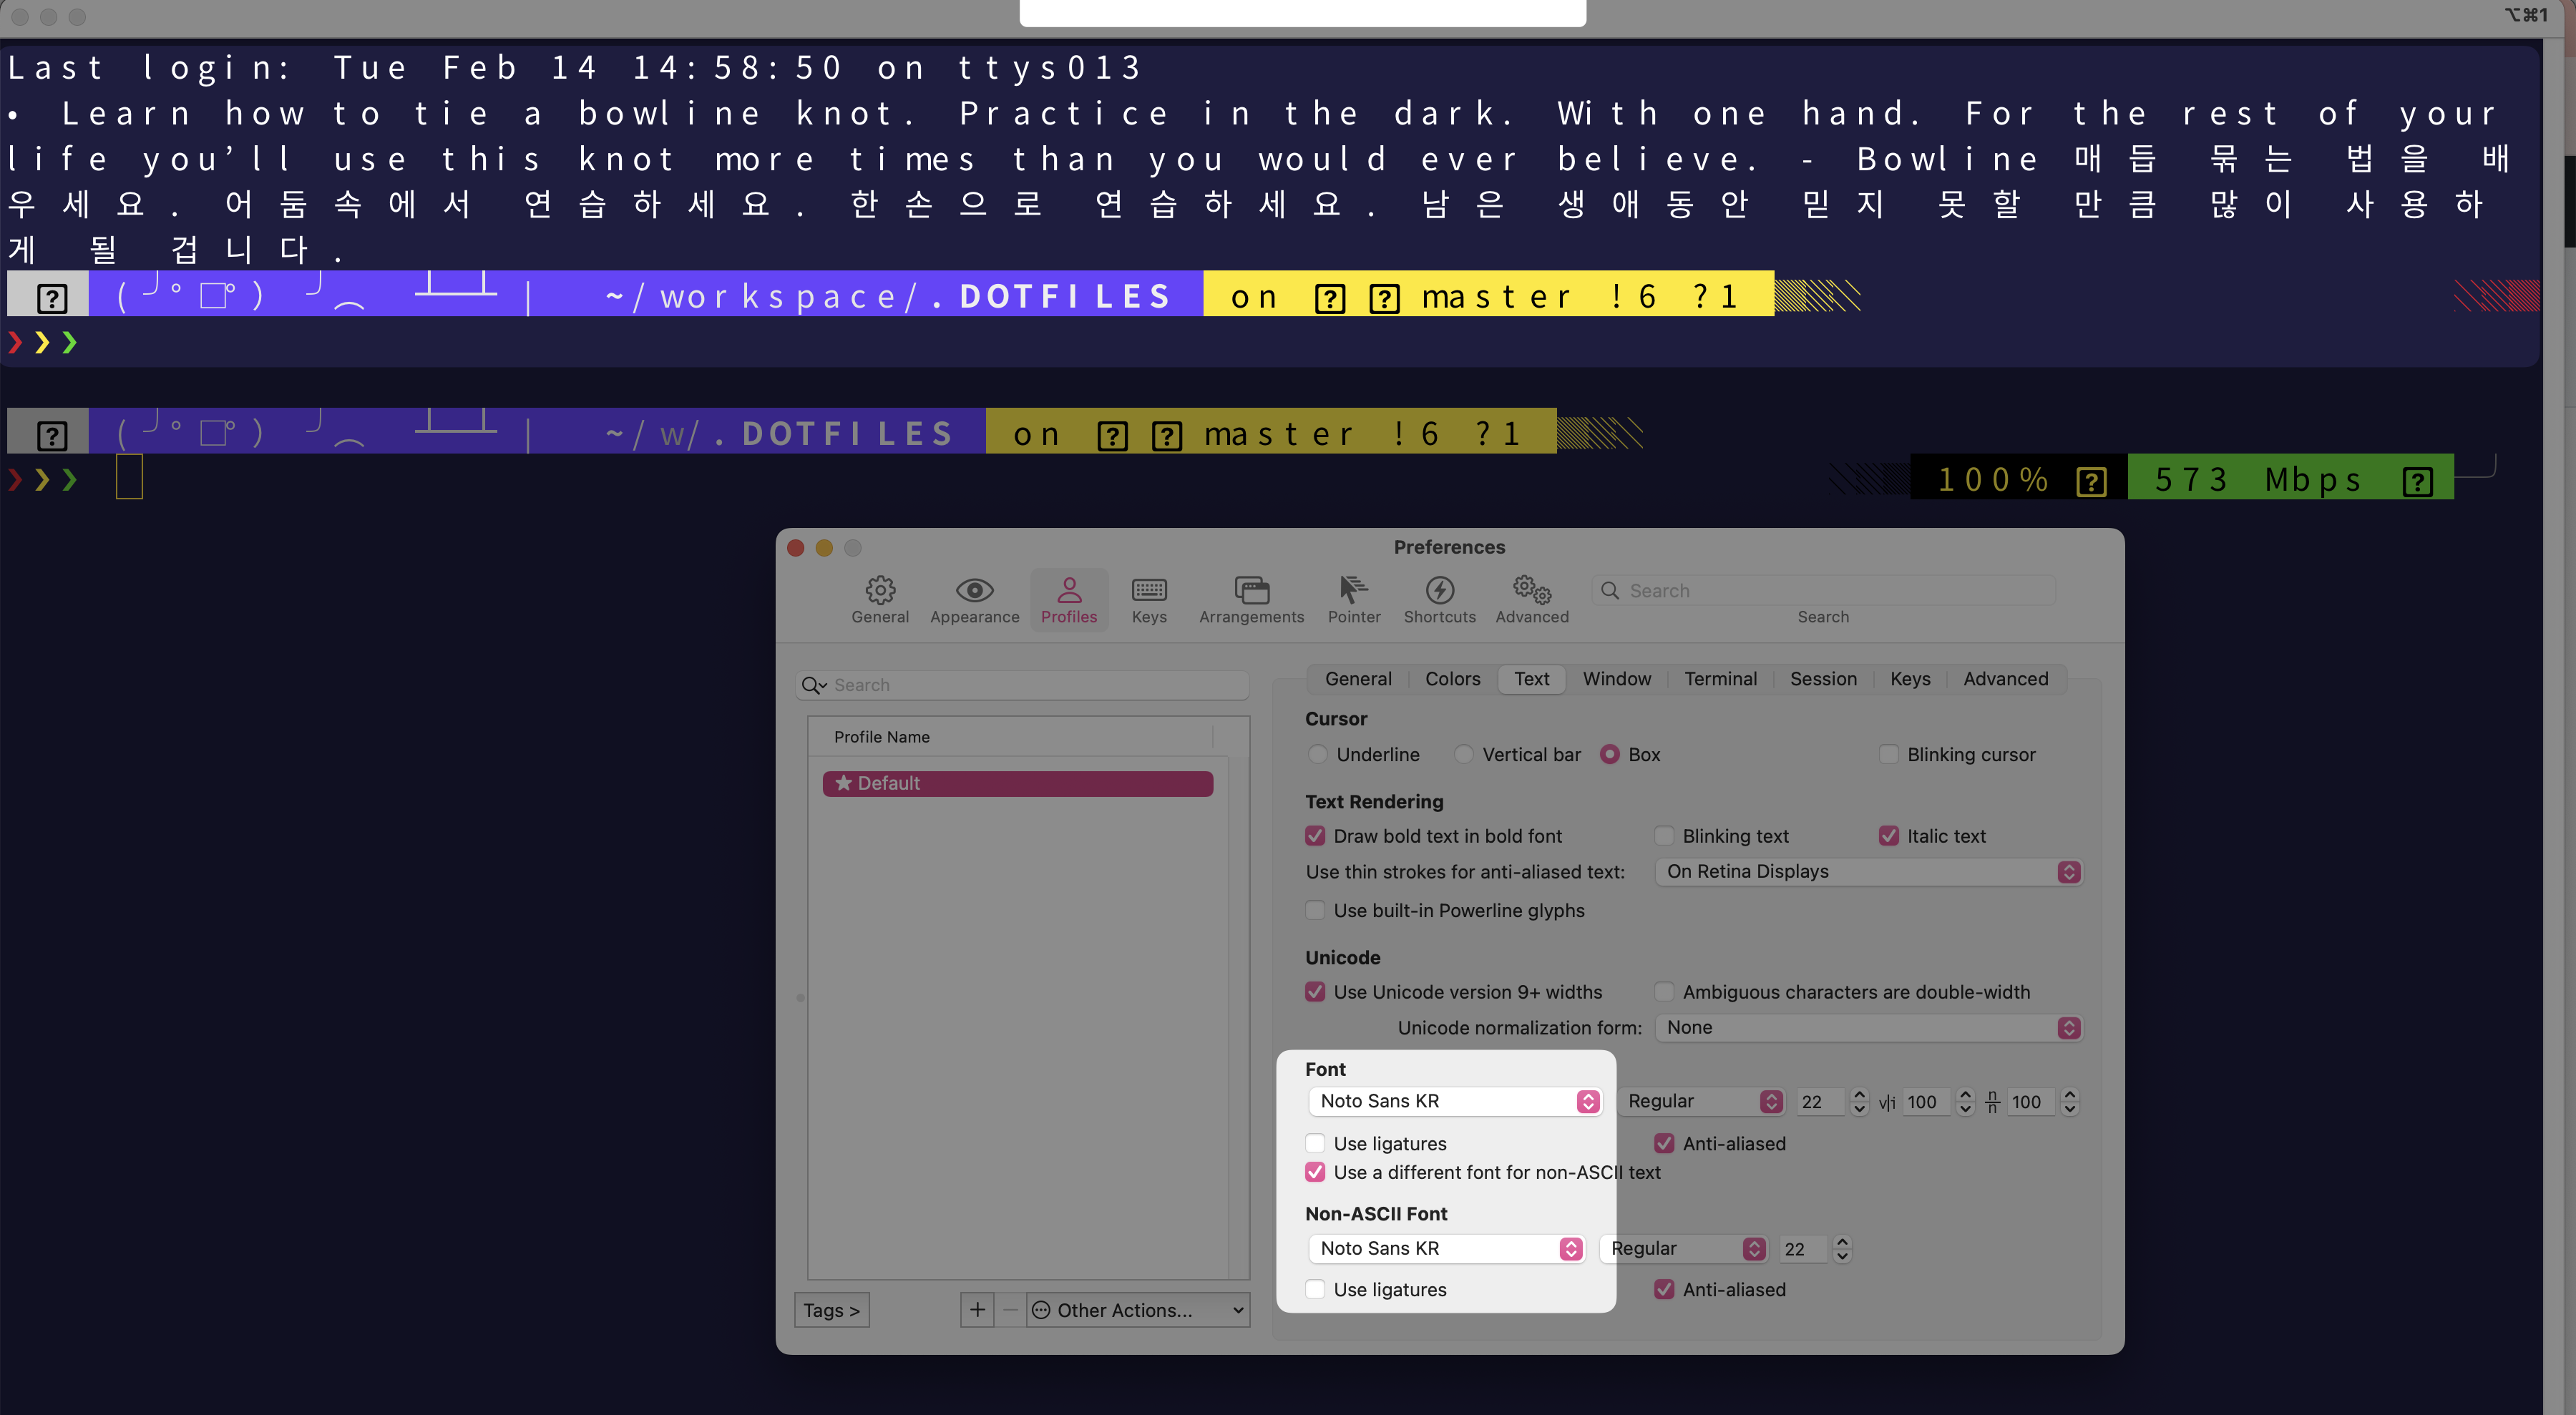Open the Keys preferences pane

coord(1148,599)
